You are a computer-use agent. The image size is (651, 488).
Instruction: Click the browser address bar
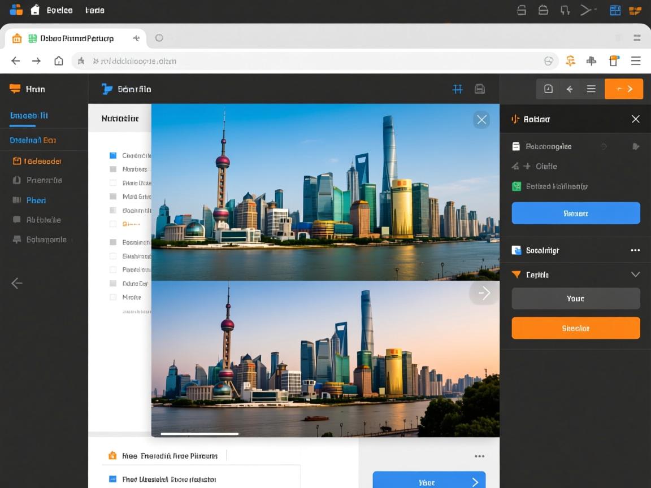pos(311,61)
